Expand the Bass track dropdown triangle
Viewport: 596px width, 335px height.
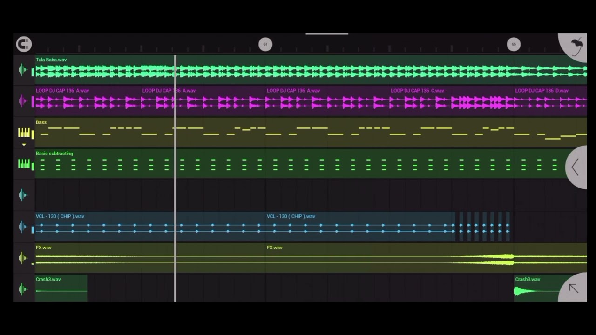24,145
